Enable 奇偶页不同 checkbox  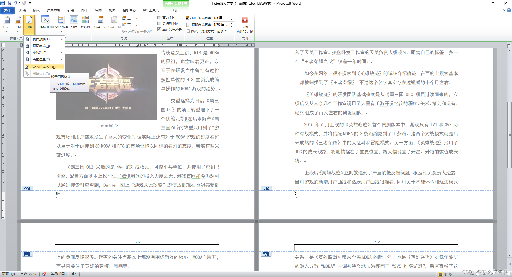[159, 23]
